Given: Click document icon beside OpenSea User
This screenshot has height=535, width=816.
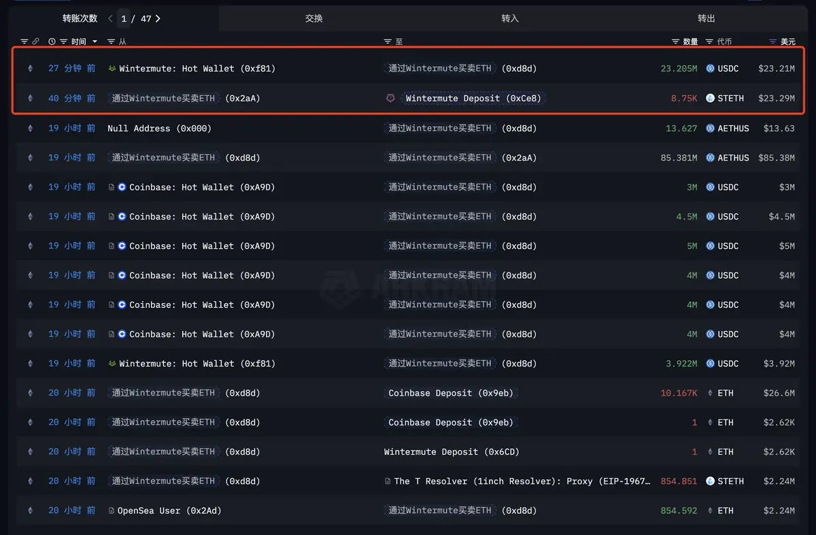Looking at the screenshot, I should click(x=112, y=511).
